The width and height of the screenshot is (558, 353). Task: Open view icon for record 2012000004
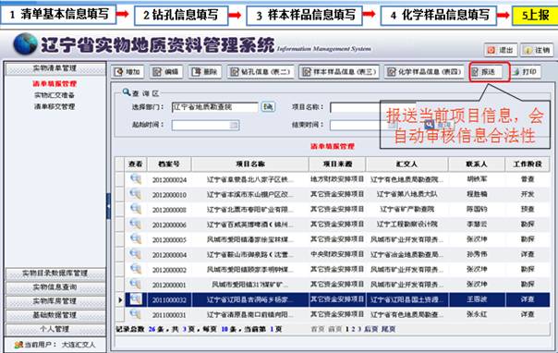coord(136,254)
